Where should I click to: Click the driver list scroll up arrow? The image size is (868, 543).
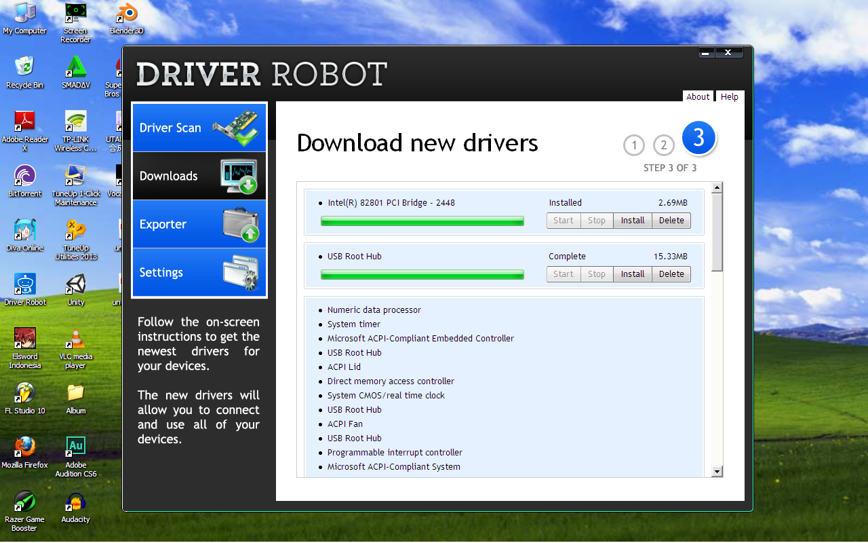tap(717, 187)
